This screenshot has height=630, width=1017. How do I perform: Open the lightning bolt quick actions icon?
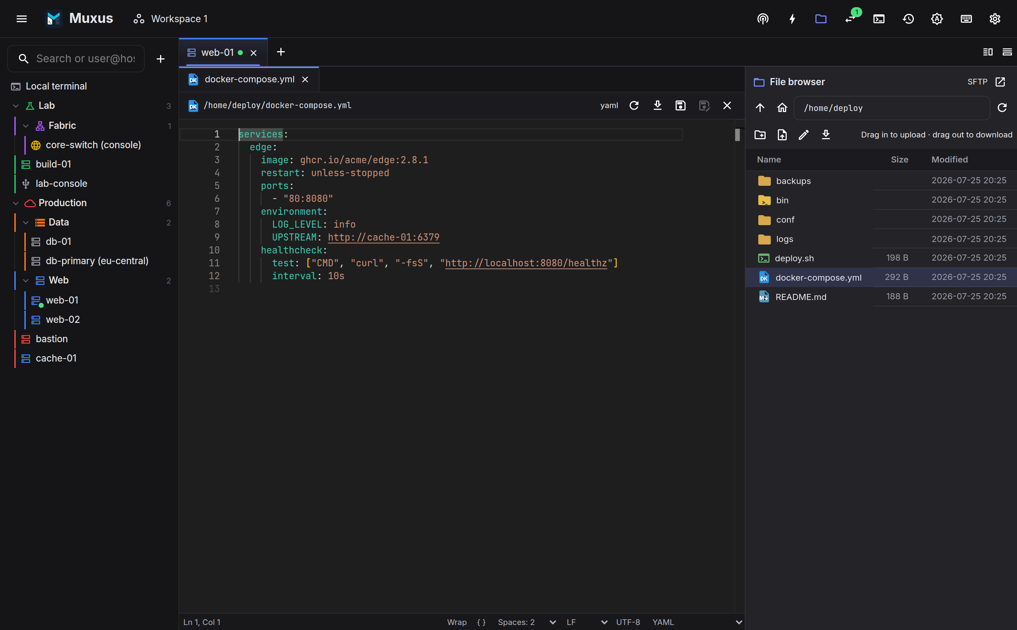pos(792,19)
